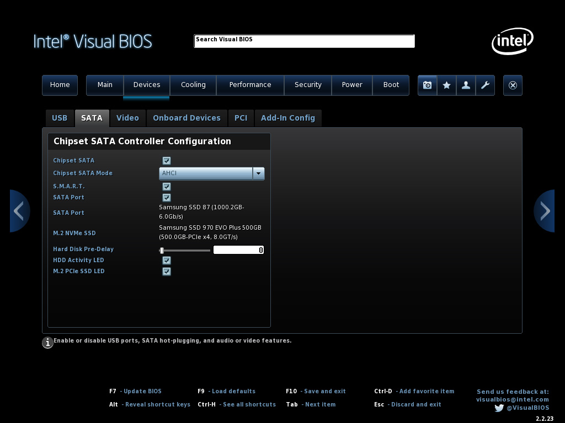The width and height of the screenshot is (565, 423).
Task: Click the circled X exit icon
Action: pyautogui.click(x=513, y=85)
